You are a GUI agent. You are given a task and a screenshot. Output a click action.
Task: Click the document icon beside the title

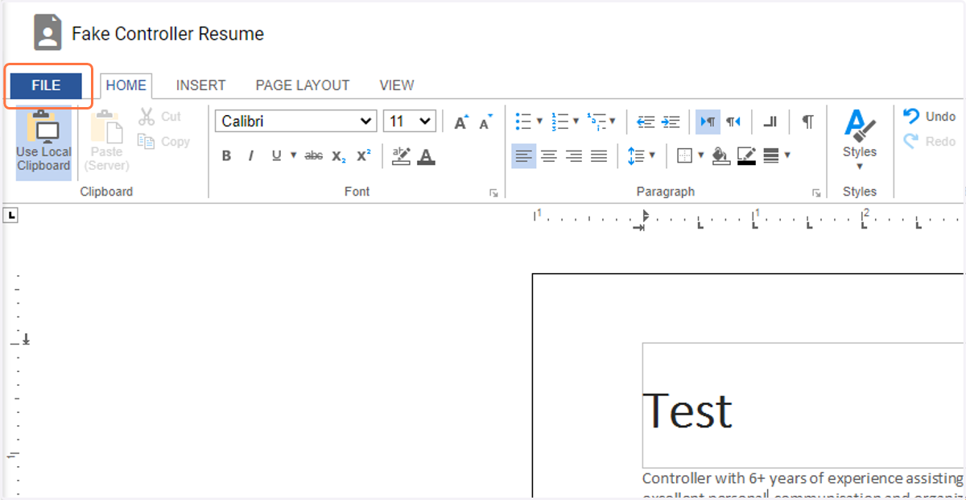click(47, 34)
